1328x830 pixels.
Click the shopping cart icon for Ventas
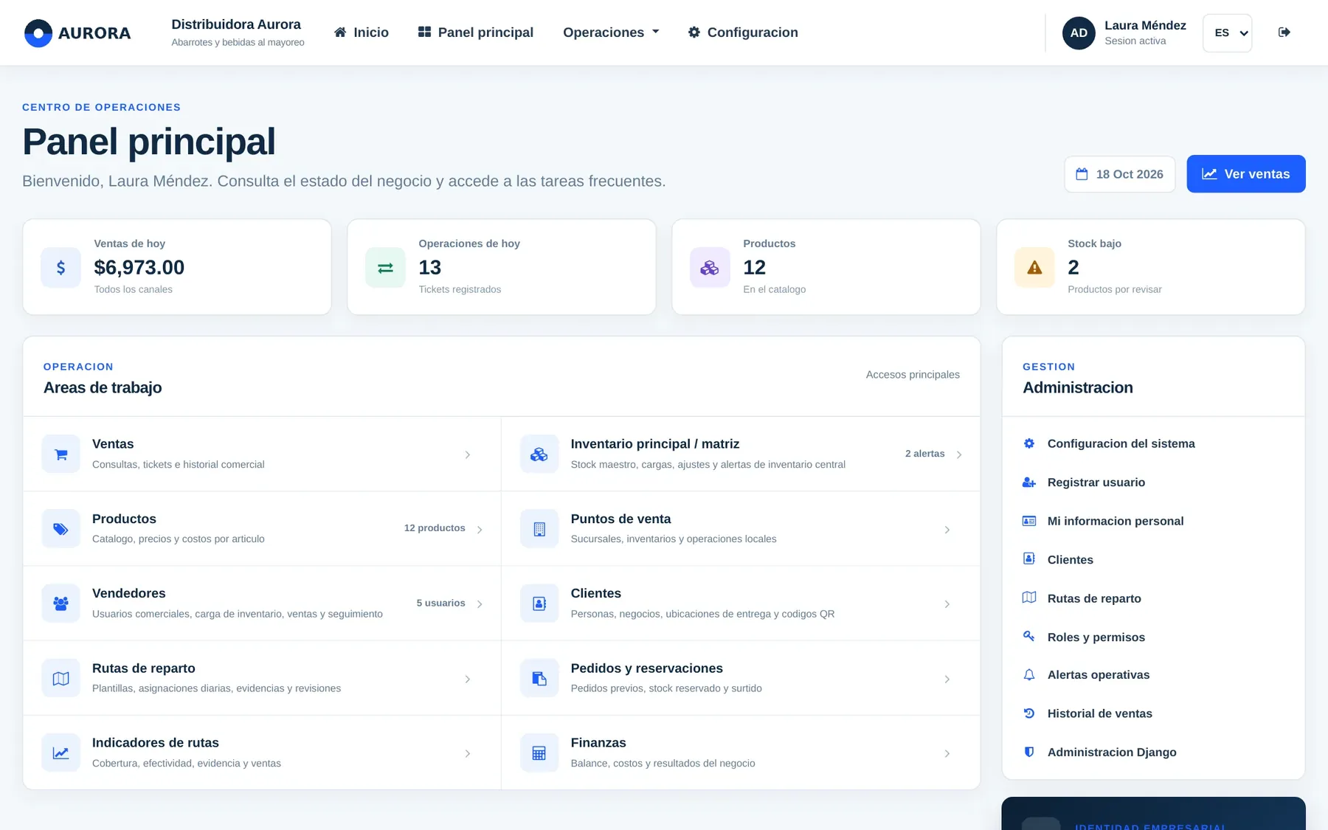coord(61,454)
